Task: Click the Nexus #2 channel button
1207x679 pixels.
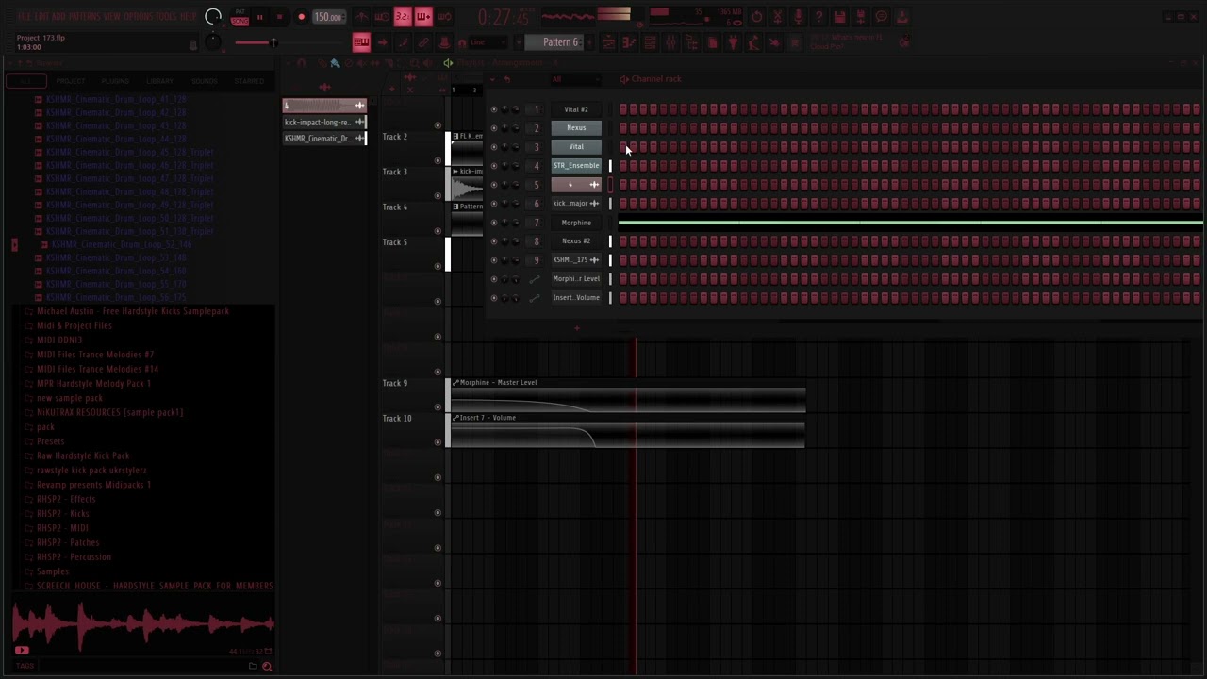Action: (576, 241)
